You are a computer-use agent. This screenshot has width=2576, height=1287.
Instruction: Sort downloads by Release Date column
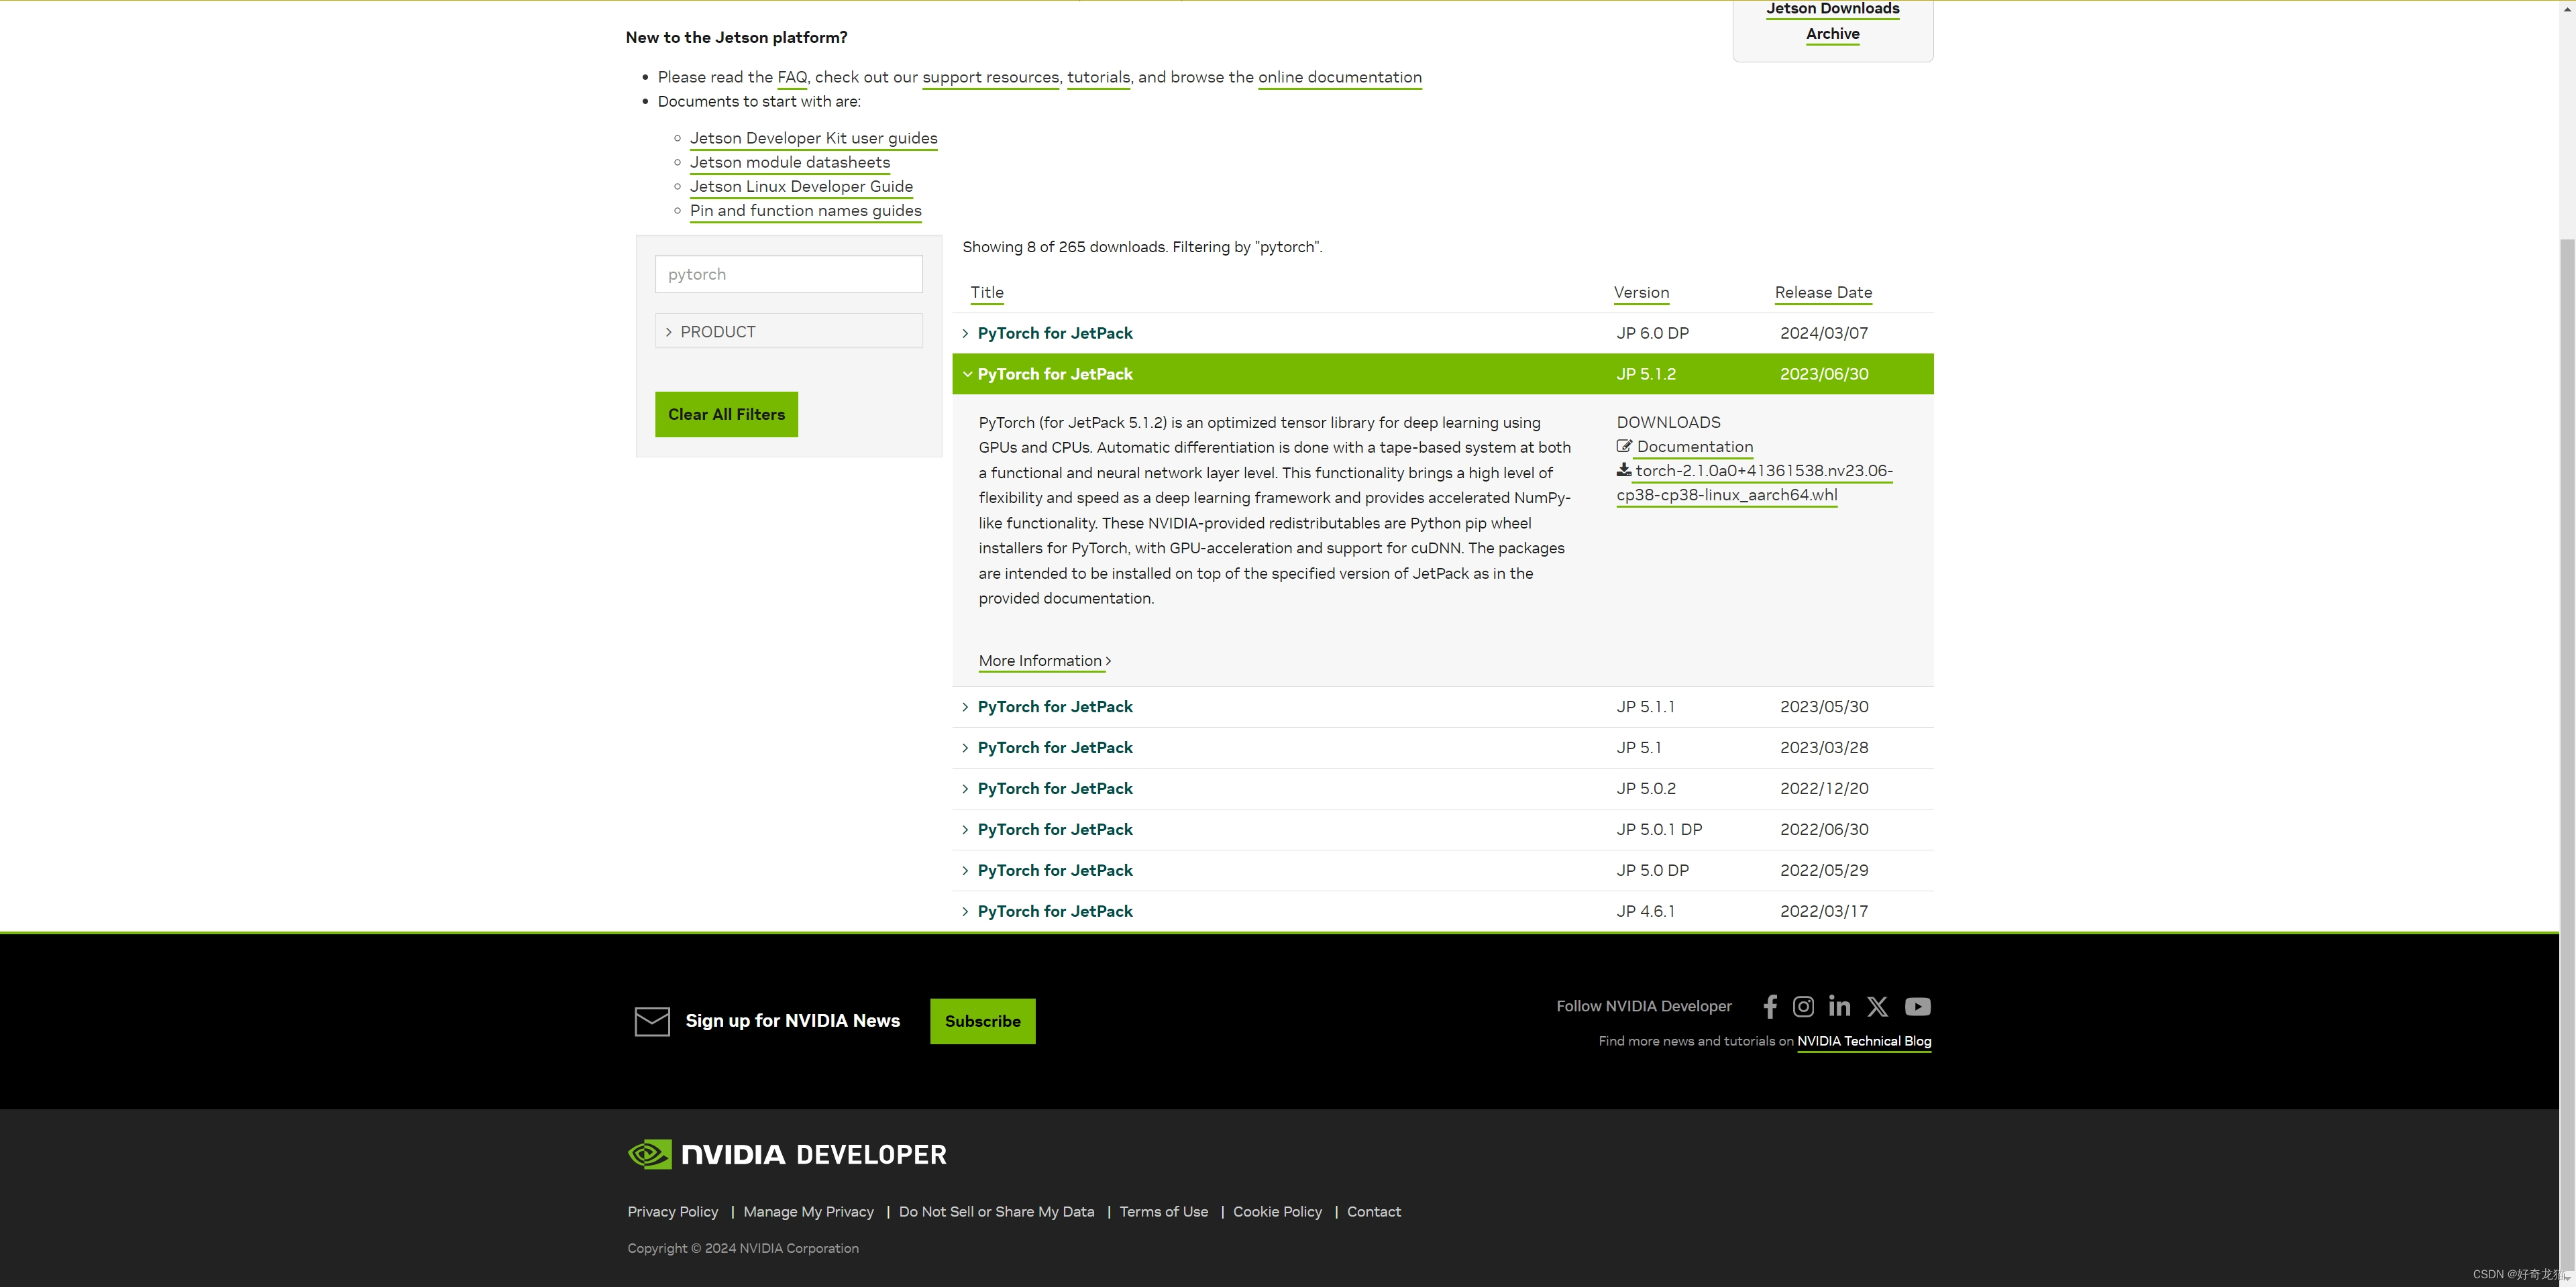(x=1823, y=292)
